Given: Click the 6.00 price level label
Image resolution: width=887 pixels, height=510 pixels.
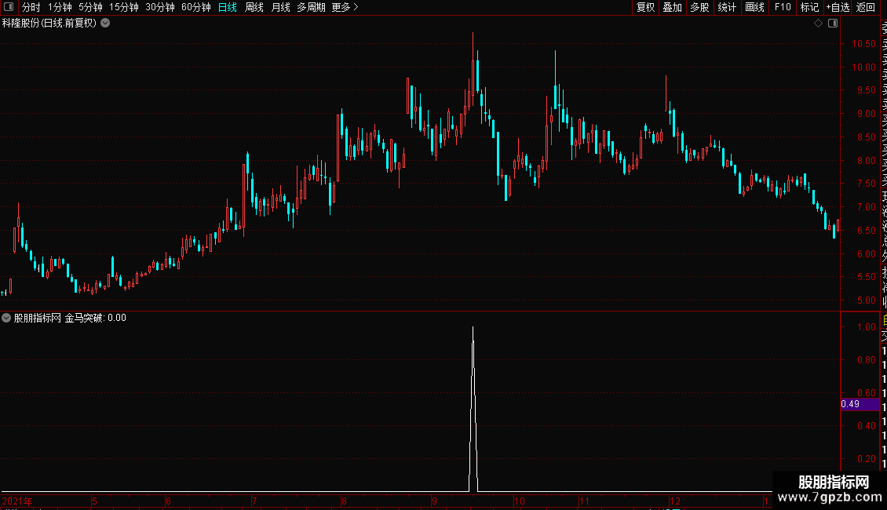Looking at the screenshot, I should pyautogui.click(x=866, y=254).
